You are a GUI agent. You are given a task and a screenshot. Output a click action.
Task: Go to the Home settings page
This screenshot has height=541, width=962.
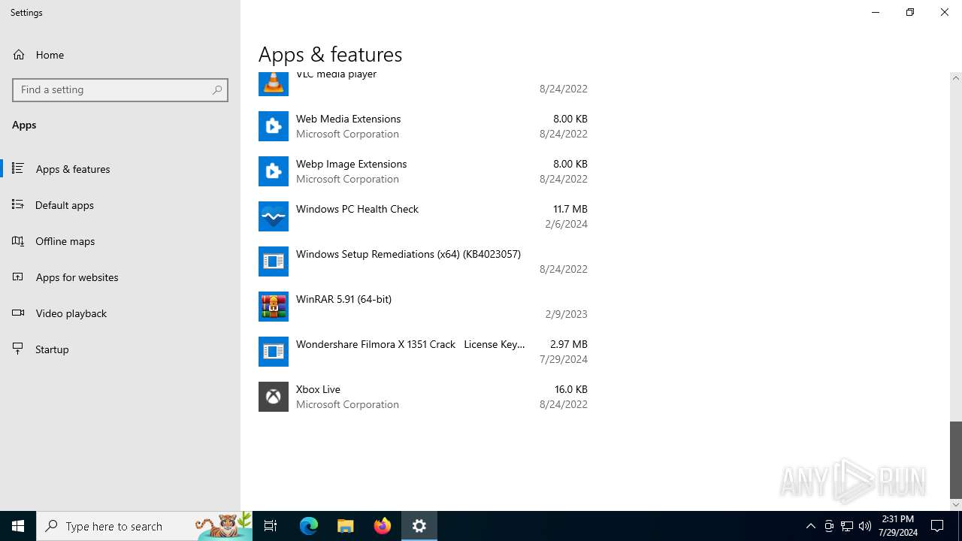pyautogui.click(x=120, y=55)
